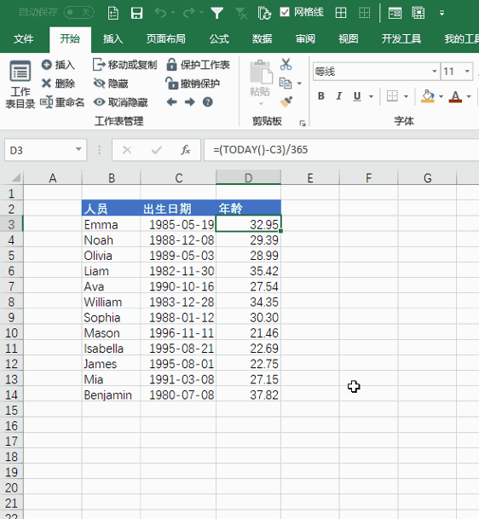Toggle bold formatting

pyautogui.click(x=321, y=96)
